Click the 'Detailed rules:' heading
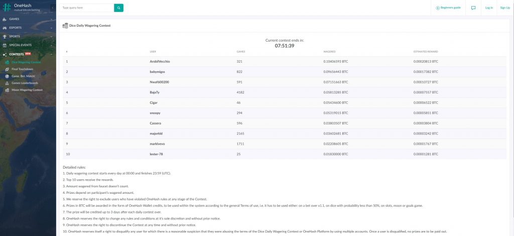 [74, 167]
